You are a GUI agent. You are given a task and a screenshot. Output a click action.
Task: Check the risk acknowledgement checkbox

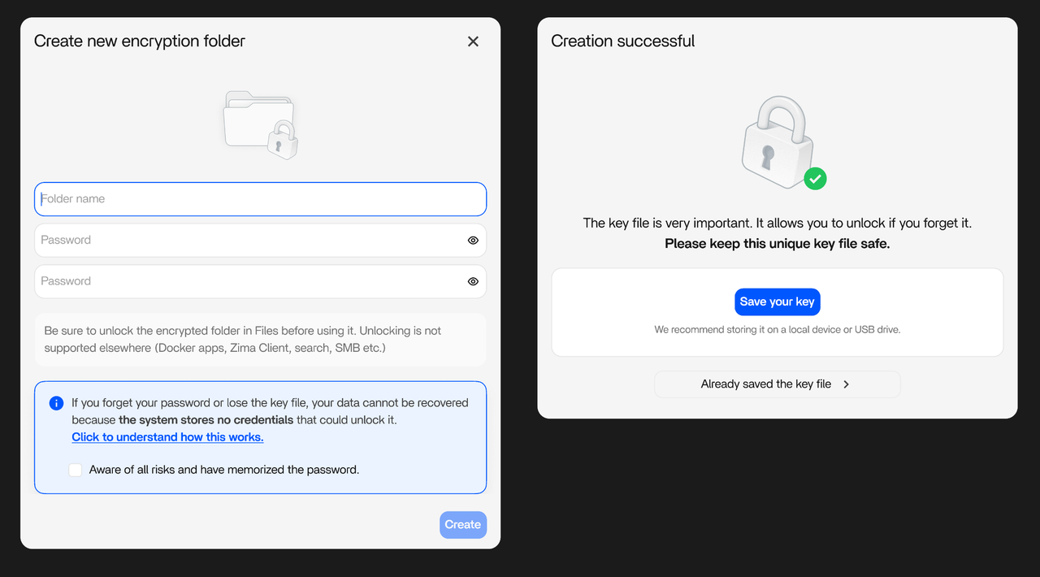(75, 470)
